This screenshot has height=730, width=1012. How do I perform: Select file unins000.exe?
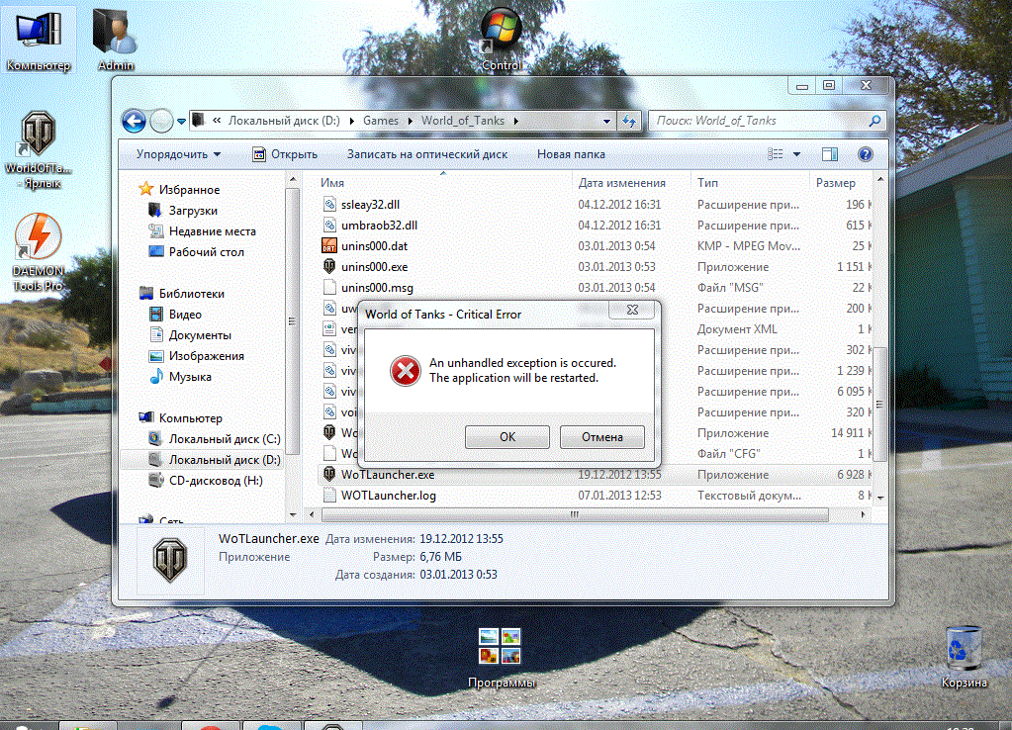374,266
